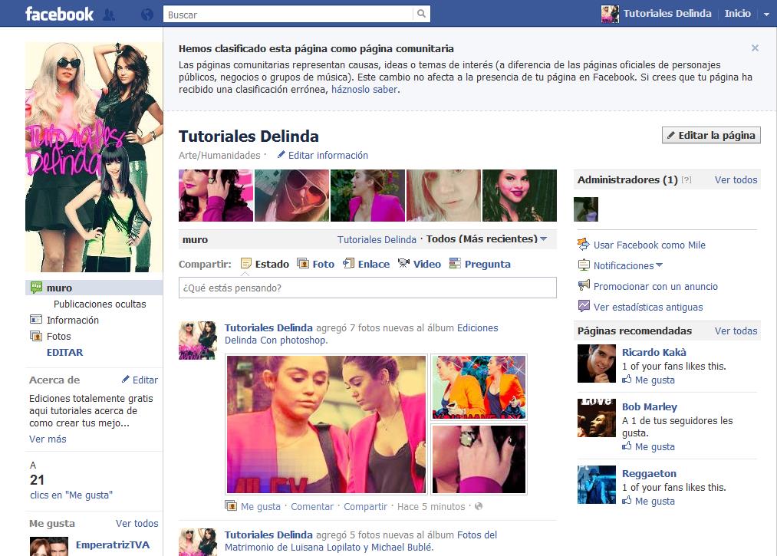Image resolution: width=777 pixels, height=556 pixels.
Task: Click the Ver estadísticas antiguas chart icon
Action: pyautogui.click(x=584, y=306)
